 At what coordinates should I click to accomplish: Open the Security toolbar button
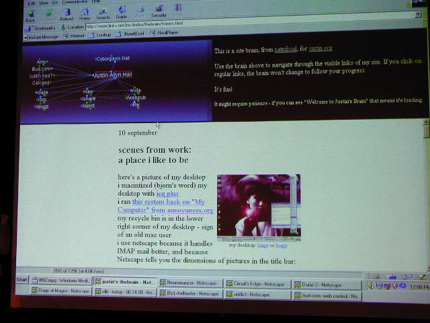point(159,14)
